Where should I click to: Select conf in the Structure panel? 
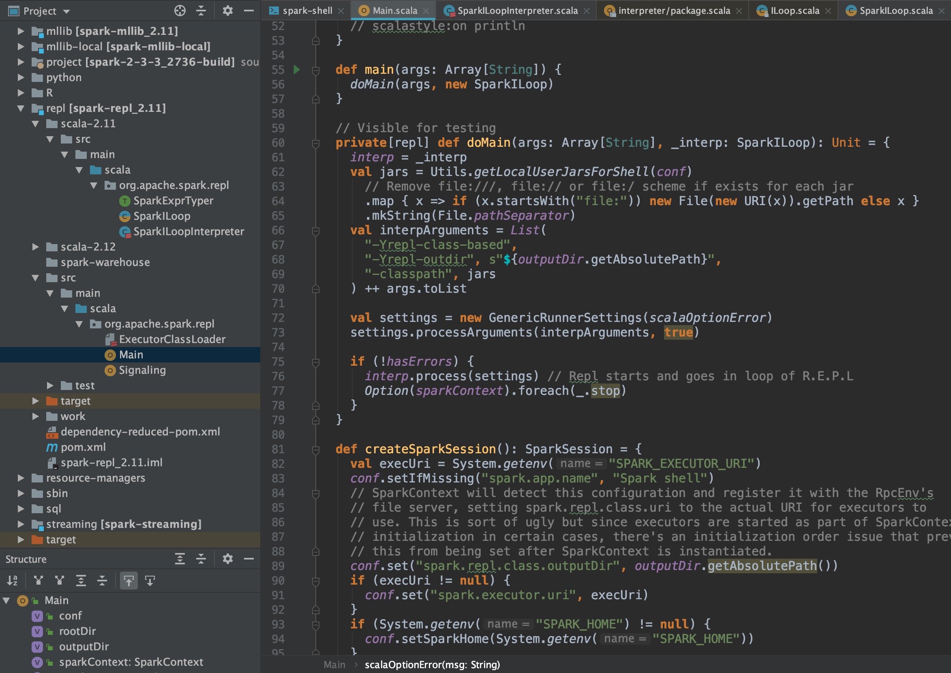[x=71, y=616]
